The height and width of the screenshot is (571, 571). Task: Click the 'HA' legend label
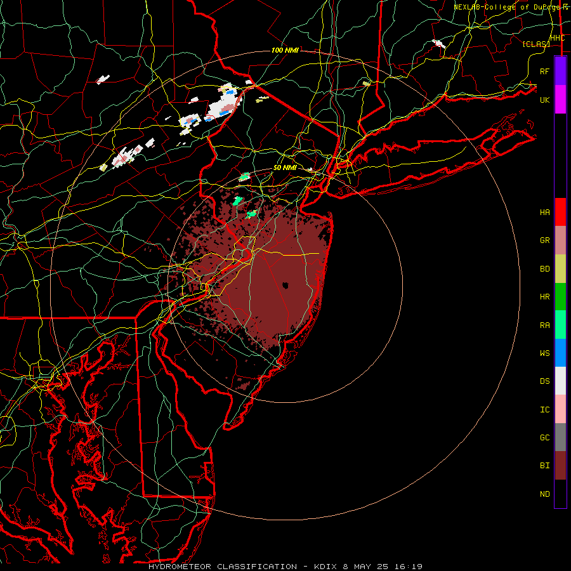(x=544, y=213)
